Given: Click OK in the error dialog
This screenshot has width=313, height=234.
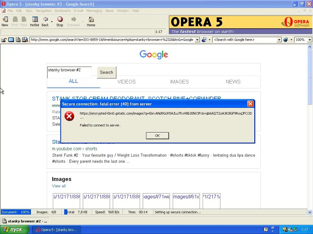Looking at the screenshot, I should pos(157,136).
